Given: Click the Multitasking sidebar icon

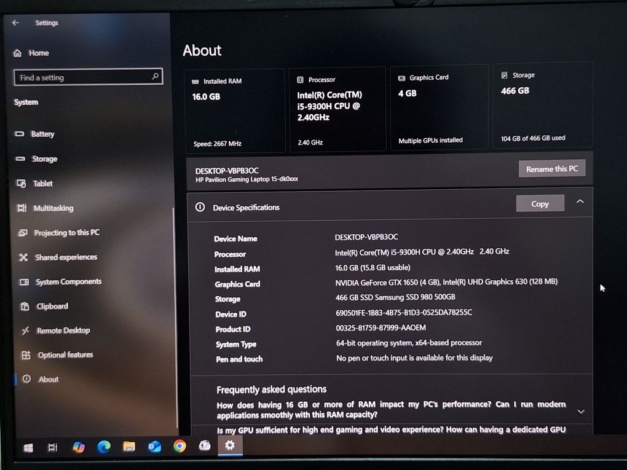Looking at the screenshot, I should click(22, 208).
